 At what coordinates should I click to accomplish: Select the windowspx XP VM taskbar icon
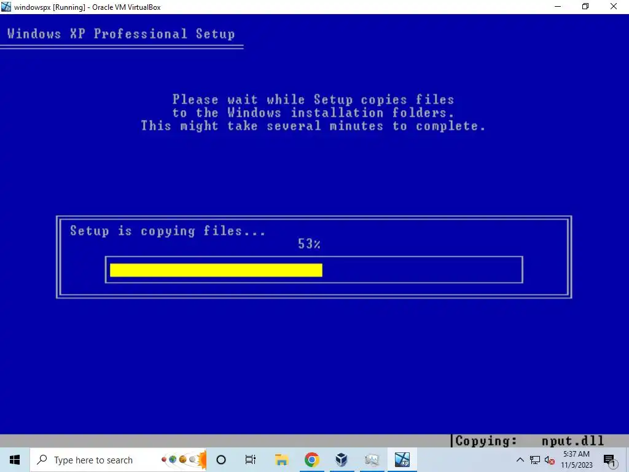click(x=402, y=460)
